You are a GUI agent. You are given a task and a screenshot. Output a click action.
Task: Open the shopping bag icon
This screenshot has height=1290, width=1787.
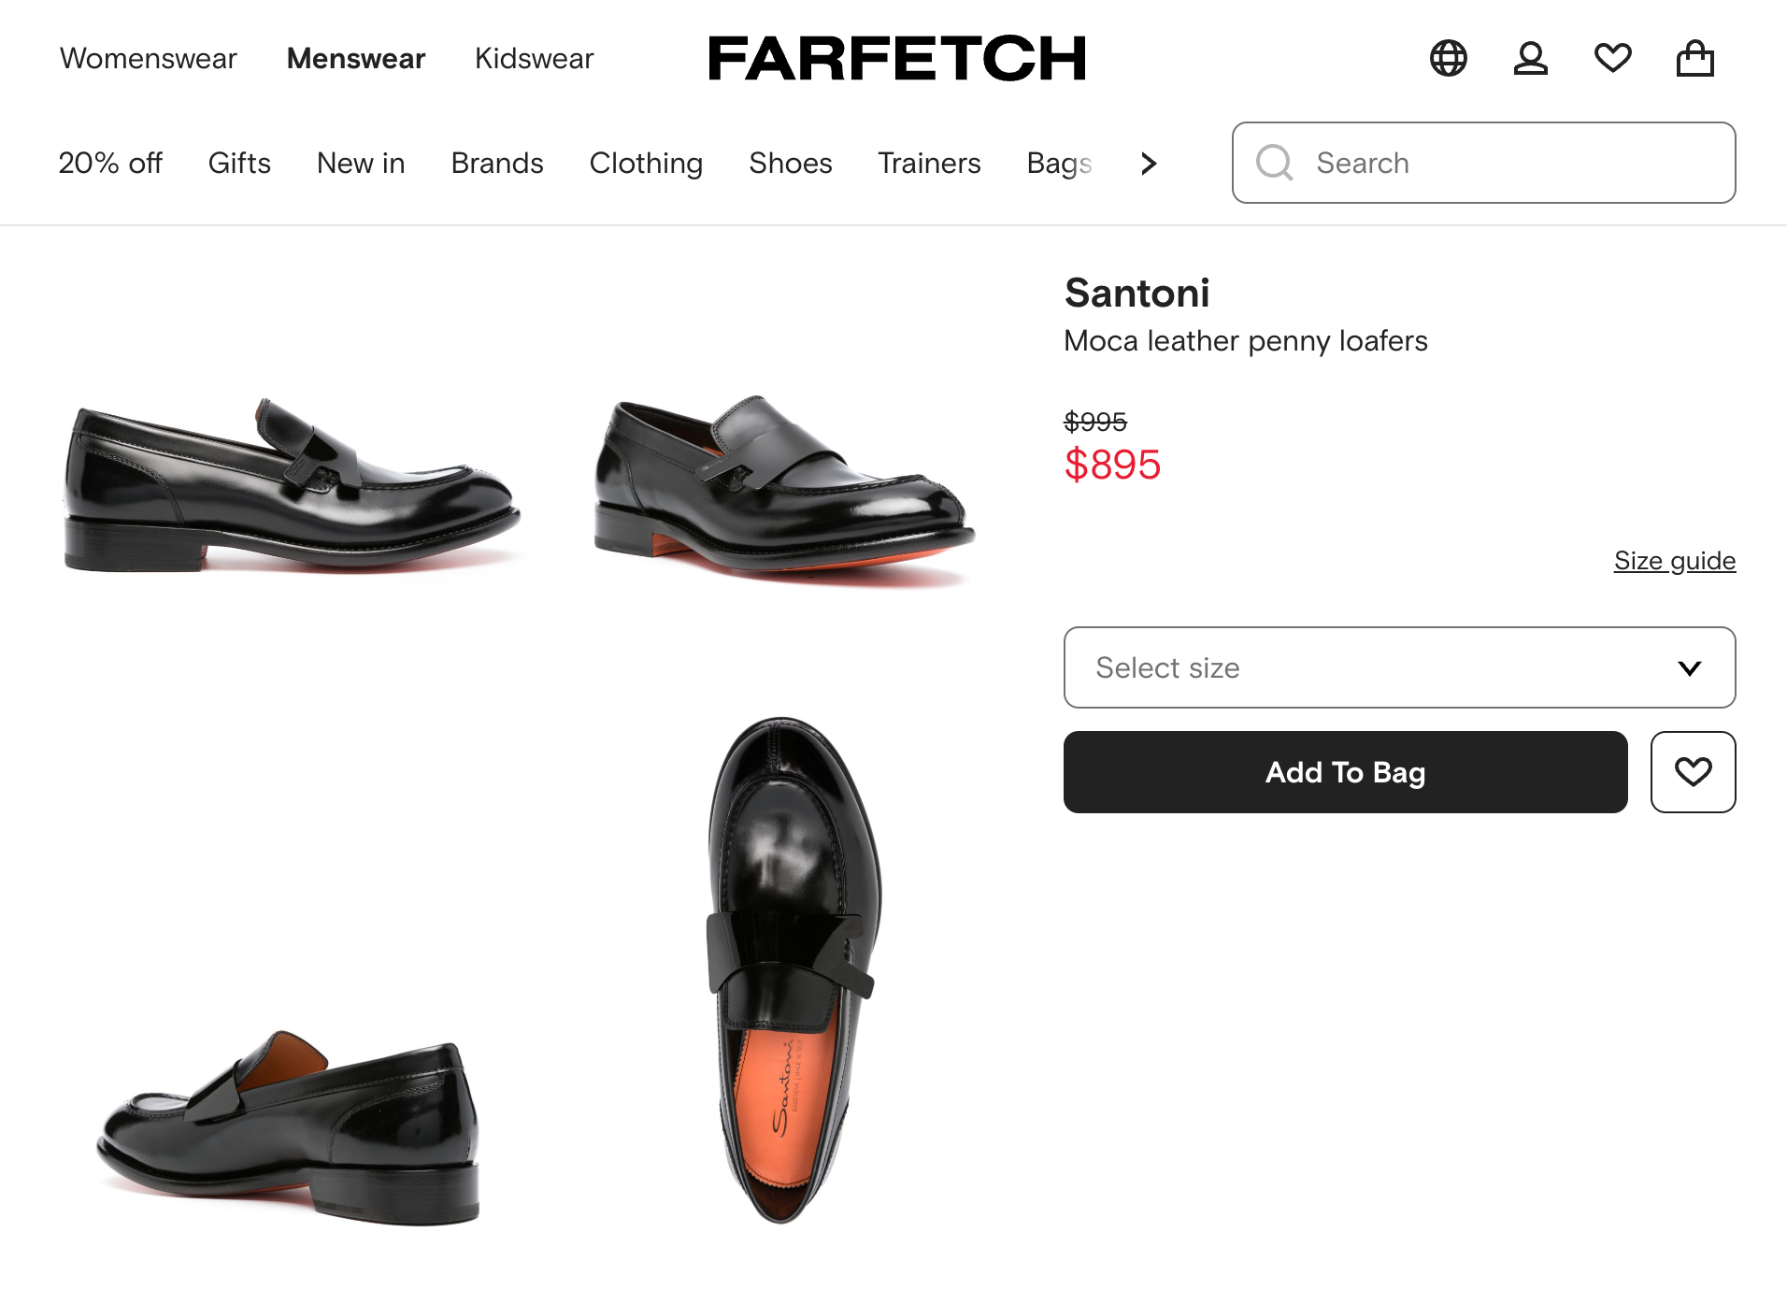(x=1694, y=58)
